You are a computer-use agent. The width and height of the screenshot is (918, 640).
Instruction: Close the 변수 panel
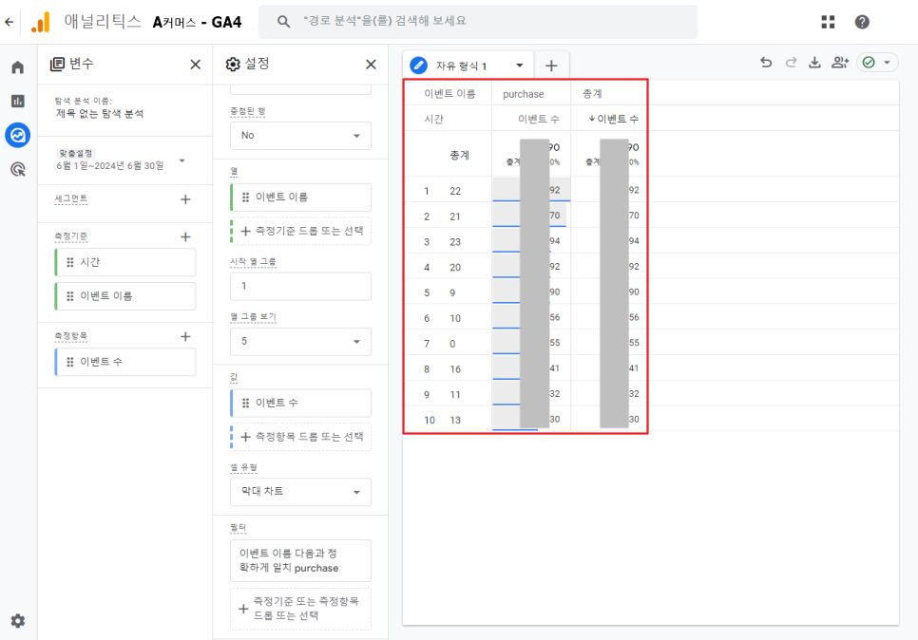(196, 65)
